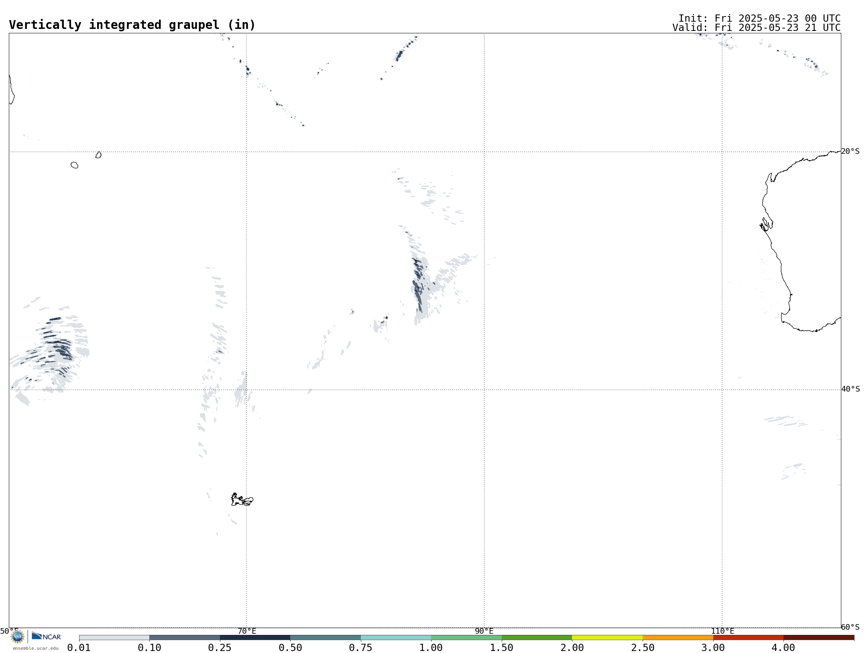Click the 1.50 colorbar tick label

tap(502, 648)
